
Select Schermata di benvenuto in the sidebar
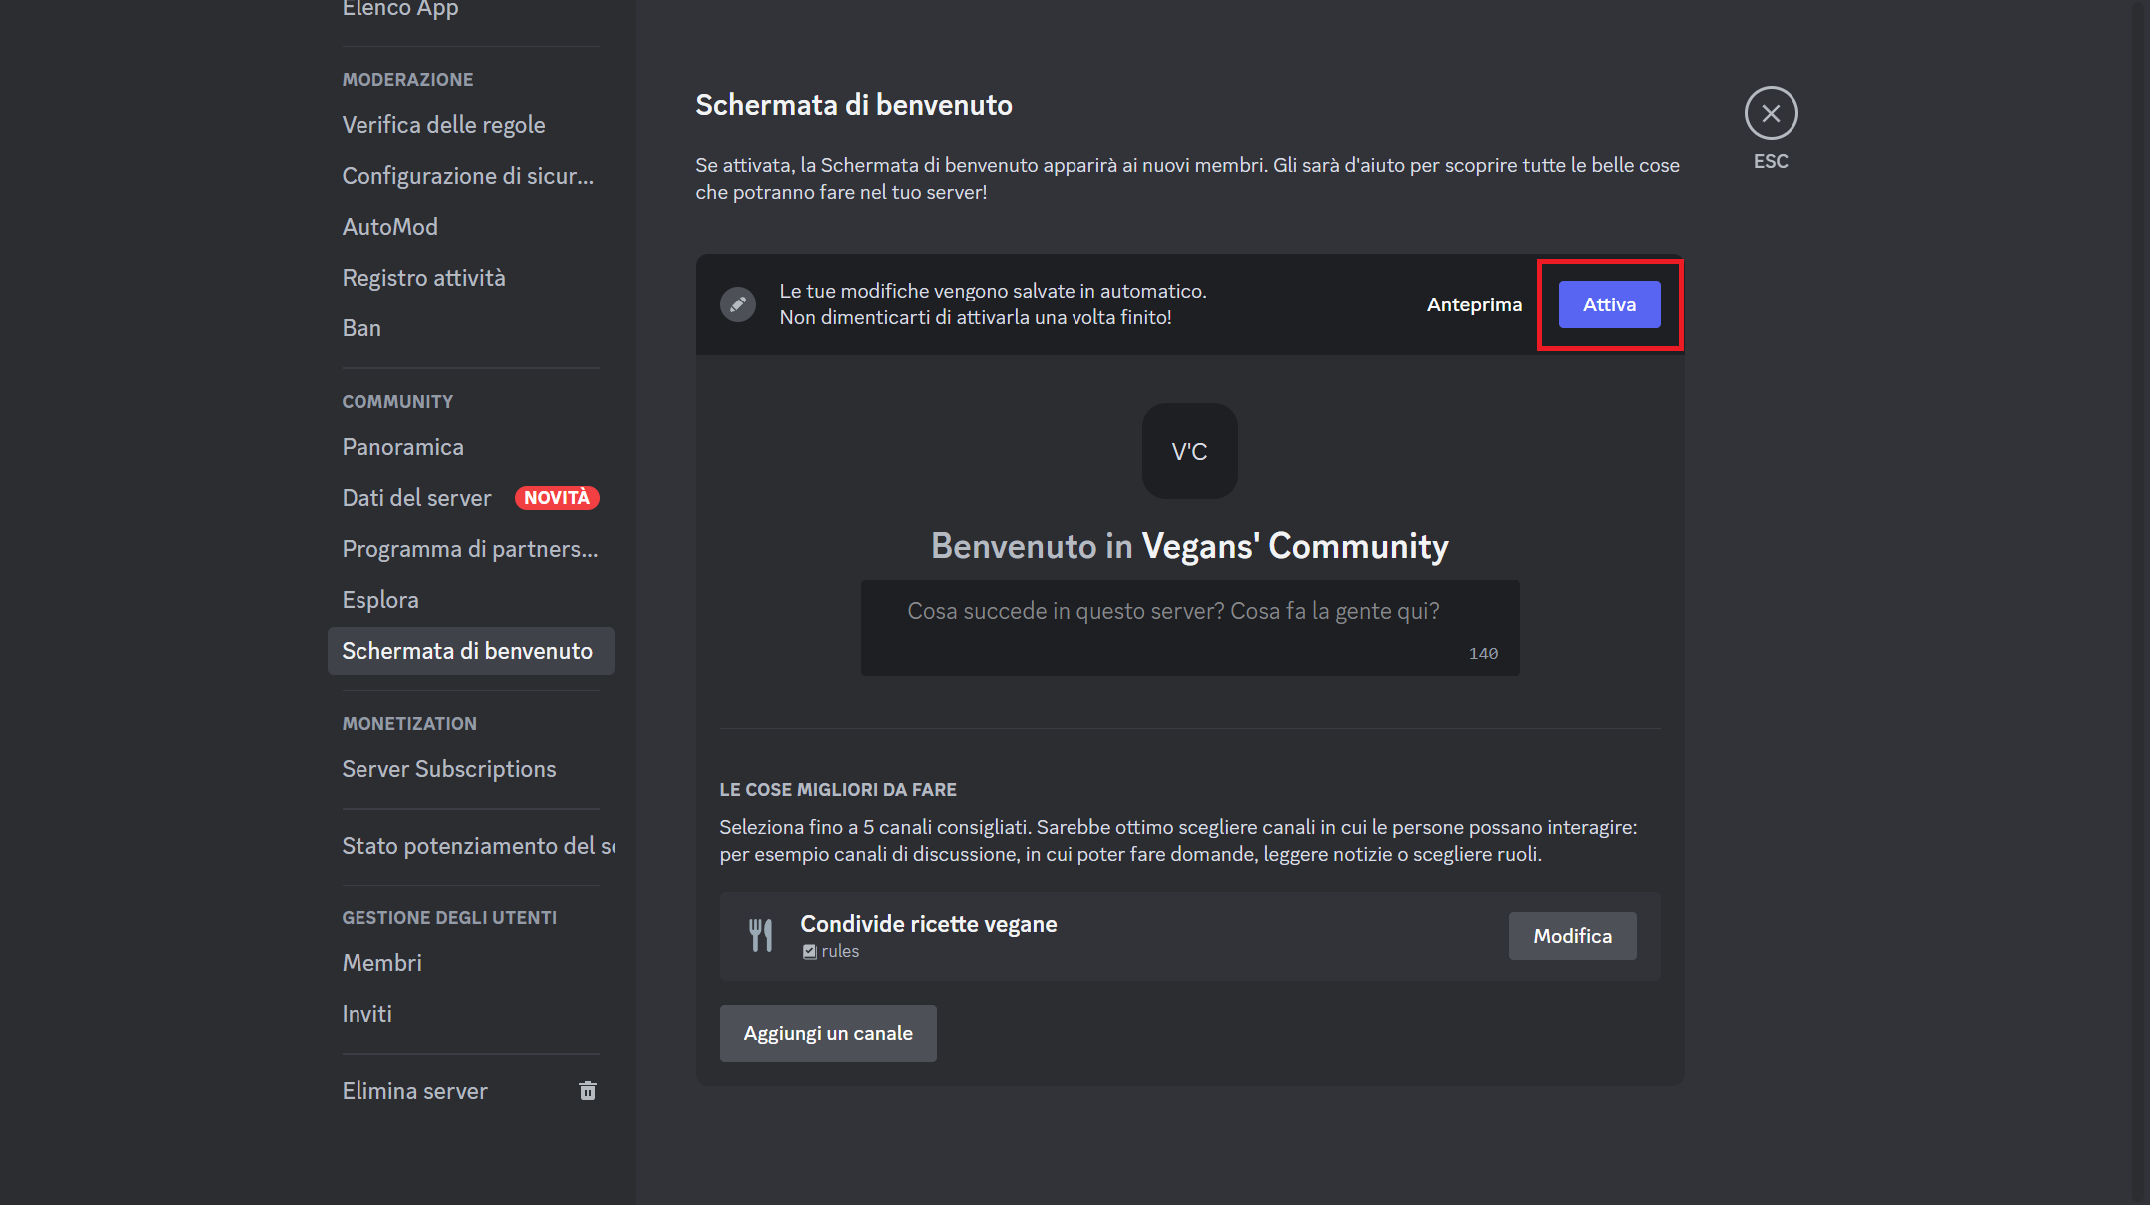point(469,650)
